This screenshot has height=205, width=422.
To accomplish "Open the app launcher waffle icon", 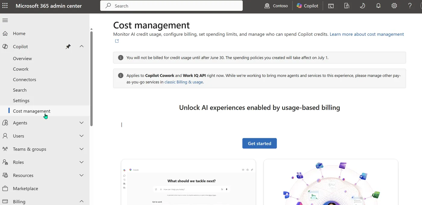I will [5, 6].
